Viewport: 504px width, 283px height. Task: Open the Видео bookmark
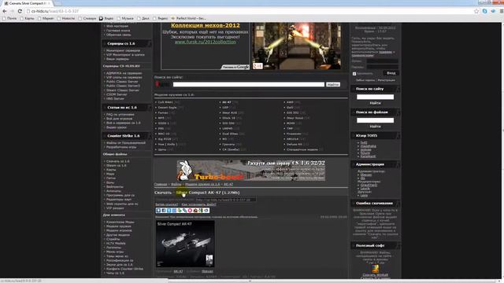tap(106, 18)
